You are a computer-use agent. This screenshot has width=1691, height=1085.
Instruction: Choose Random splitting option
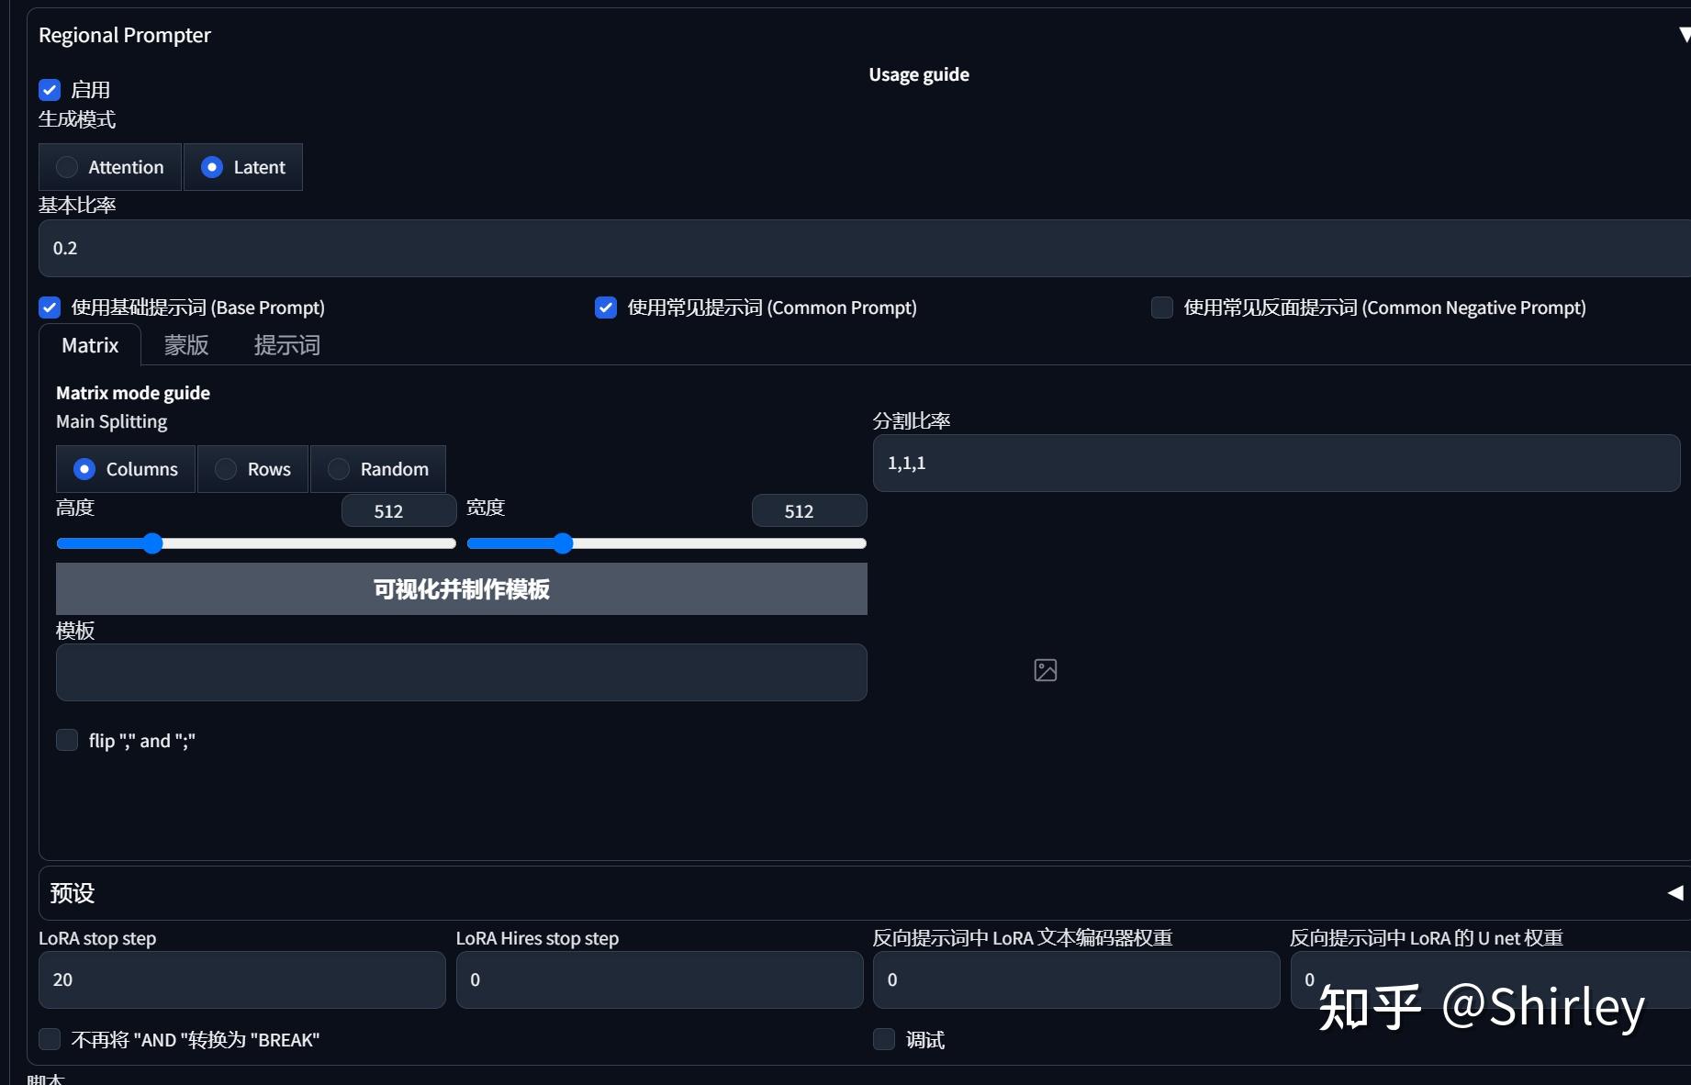[x=378, y=469]
